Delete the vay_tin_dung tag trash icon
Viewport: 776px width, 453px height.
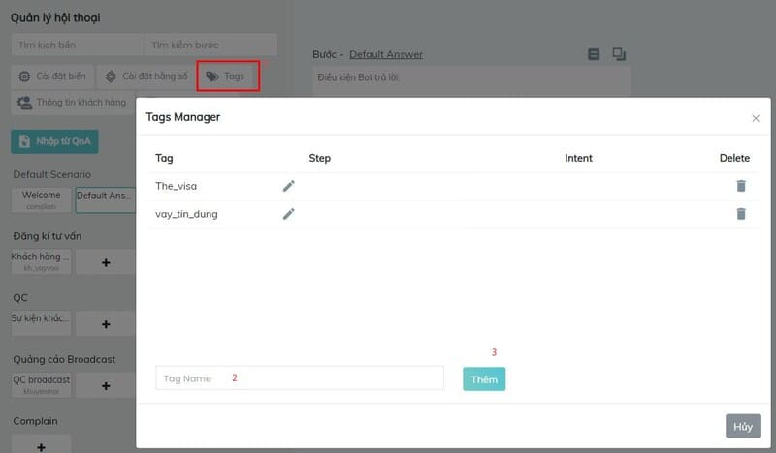coord(741,214)
